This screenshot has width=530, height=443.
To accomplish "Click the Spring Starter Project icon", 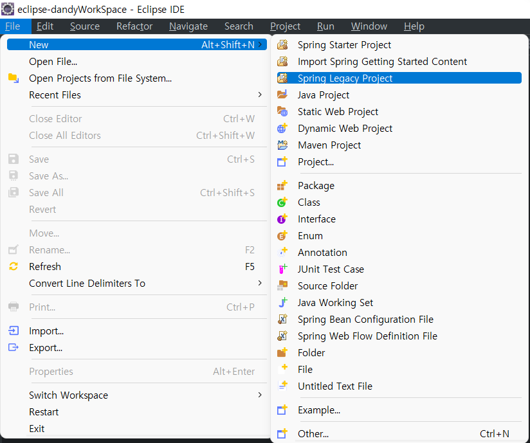I will click(x=282, y=44).
